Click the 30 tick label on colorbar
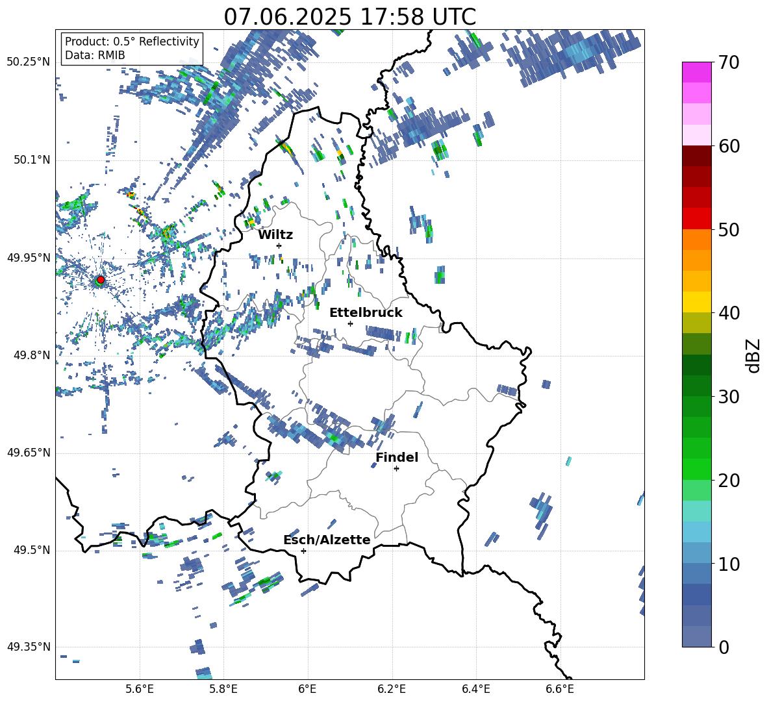This screenshot has width=769, height=702. 728,397
